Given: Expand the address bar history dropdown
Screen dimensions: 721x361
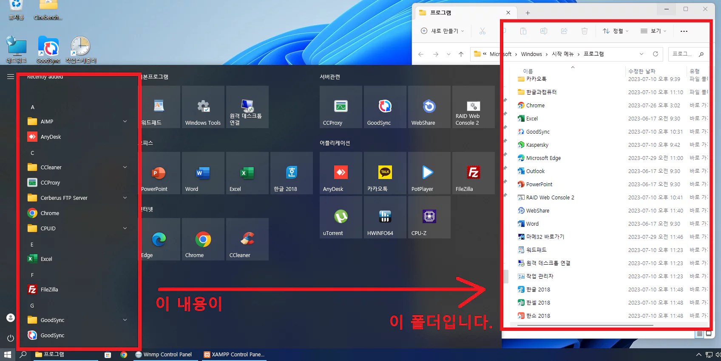Looking at the screenshot, I should coord(642,54).
